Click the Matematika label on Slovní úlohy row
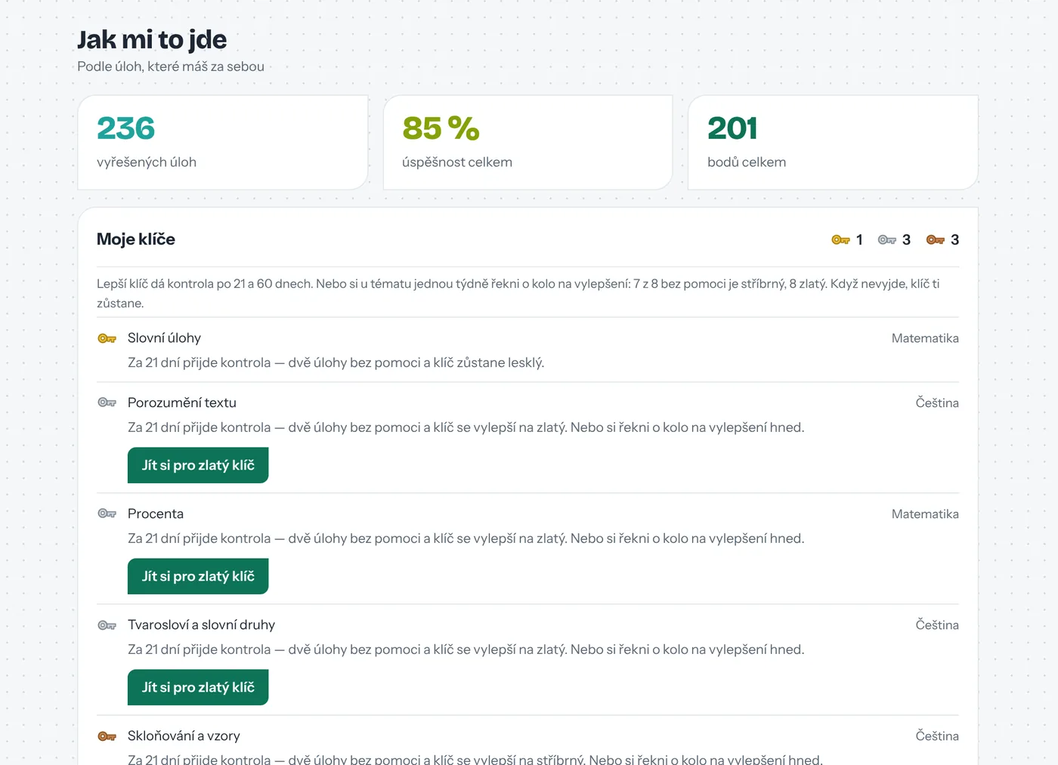1058x765 pixels. point(925,338)
